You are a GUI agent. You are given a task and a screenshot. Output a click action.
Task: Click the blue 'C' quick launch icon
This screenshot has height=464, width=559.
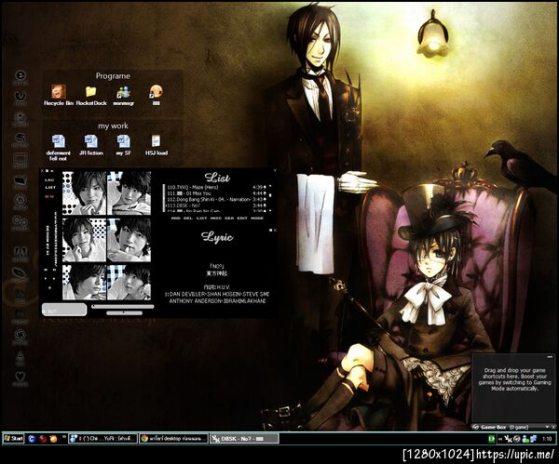click(32, 439)
